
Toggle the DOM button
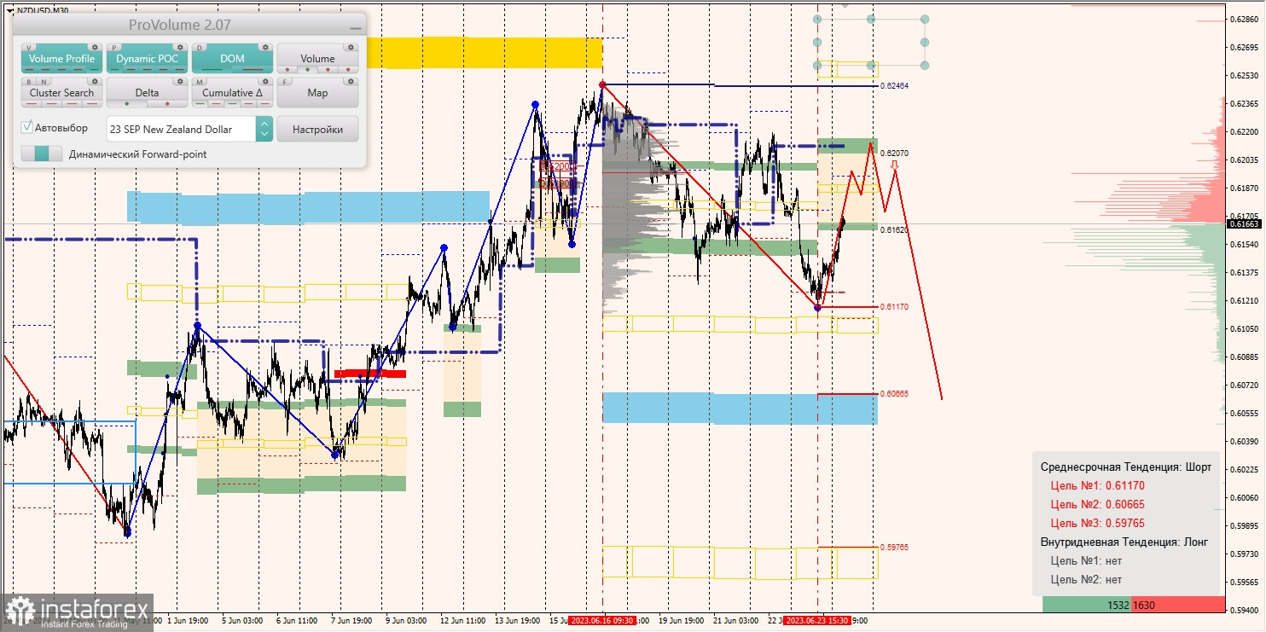click(232, 59)
